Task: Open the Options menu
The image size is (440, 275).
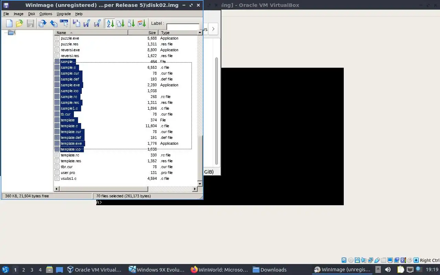Action: [46, 14]
